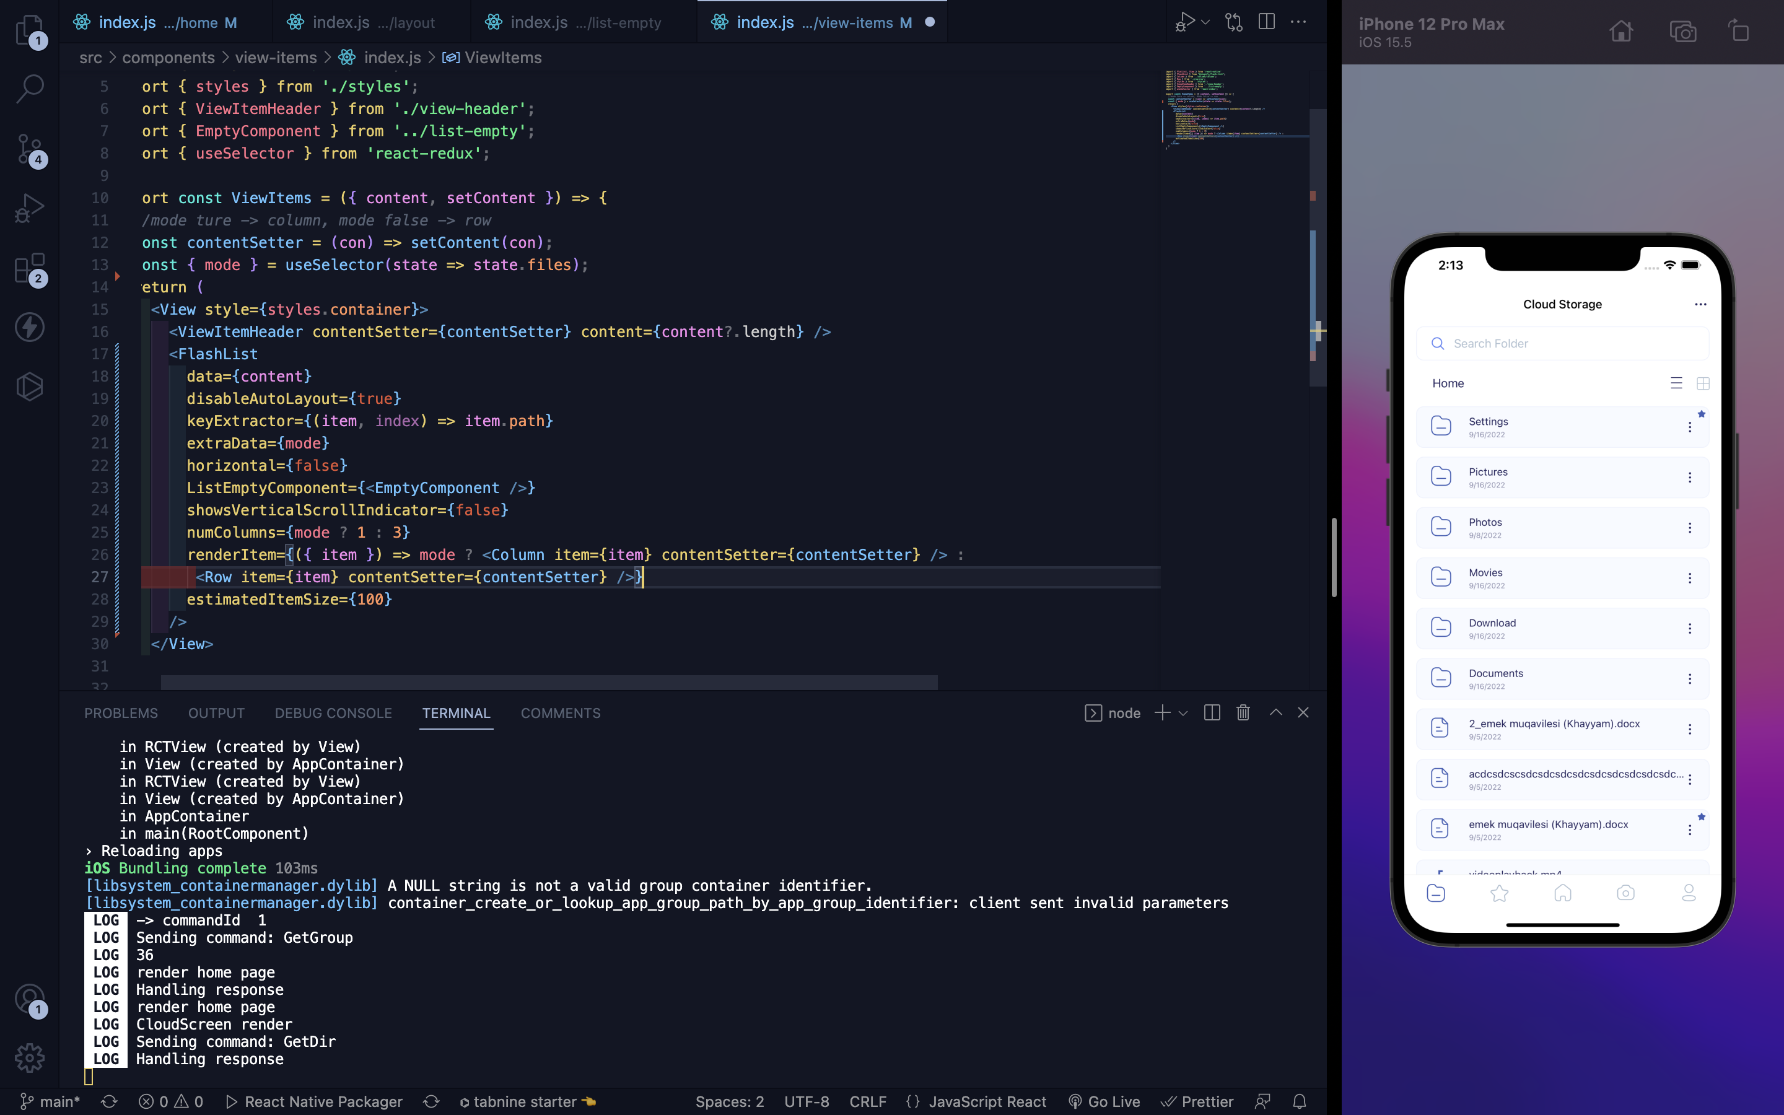Viewport: 1784px width, 1115px height.
Task: Open the Extensions view with badge 2
Action: (x=30, y=268)
